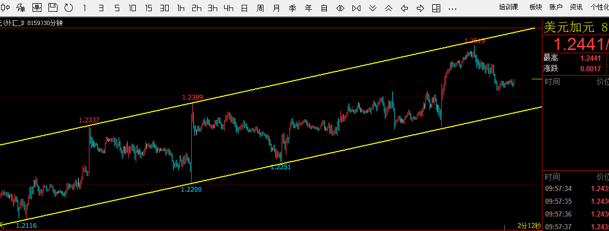Click the 2分12秒 countdown timer
The height and width of the screenshot is (231, 609).
click(x=529, y=226)
